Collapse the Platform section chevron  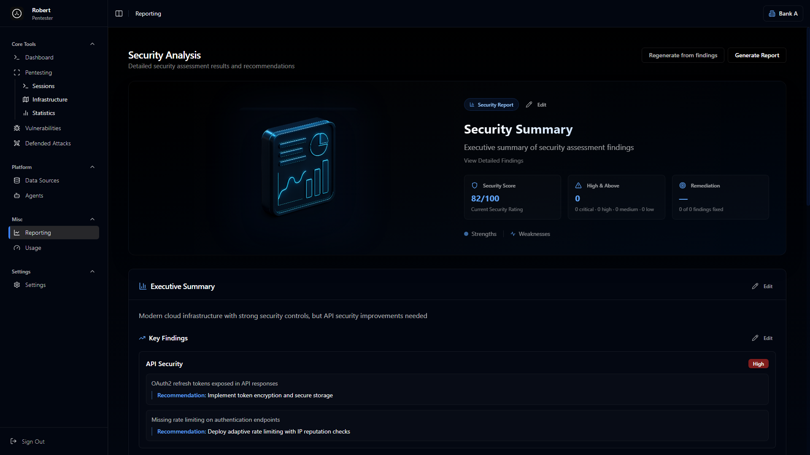[x=92, y=167]
